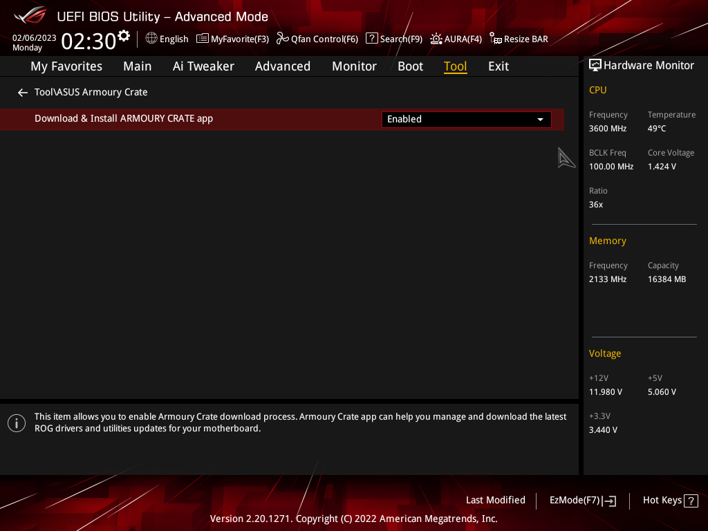Open the Ai Tweaker tab
The width and height of the screenshot is (708, 531).
coord(203,66)
